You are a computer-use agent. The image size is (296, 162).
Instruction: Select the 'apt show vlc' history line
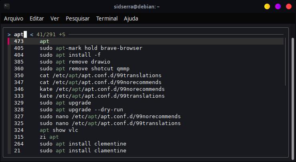[59, 130]
